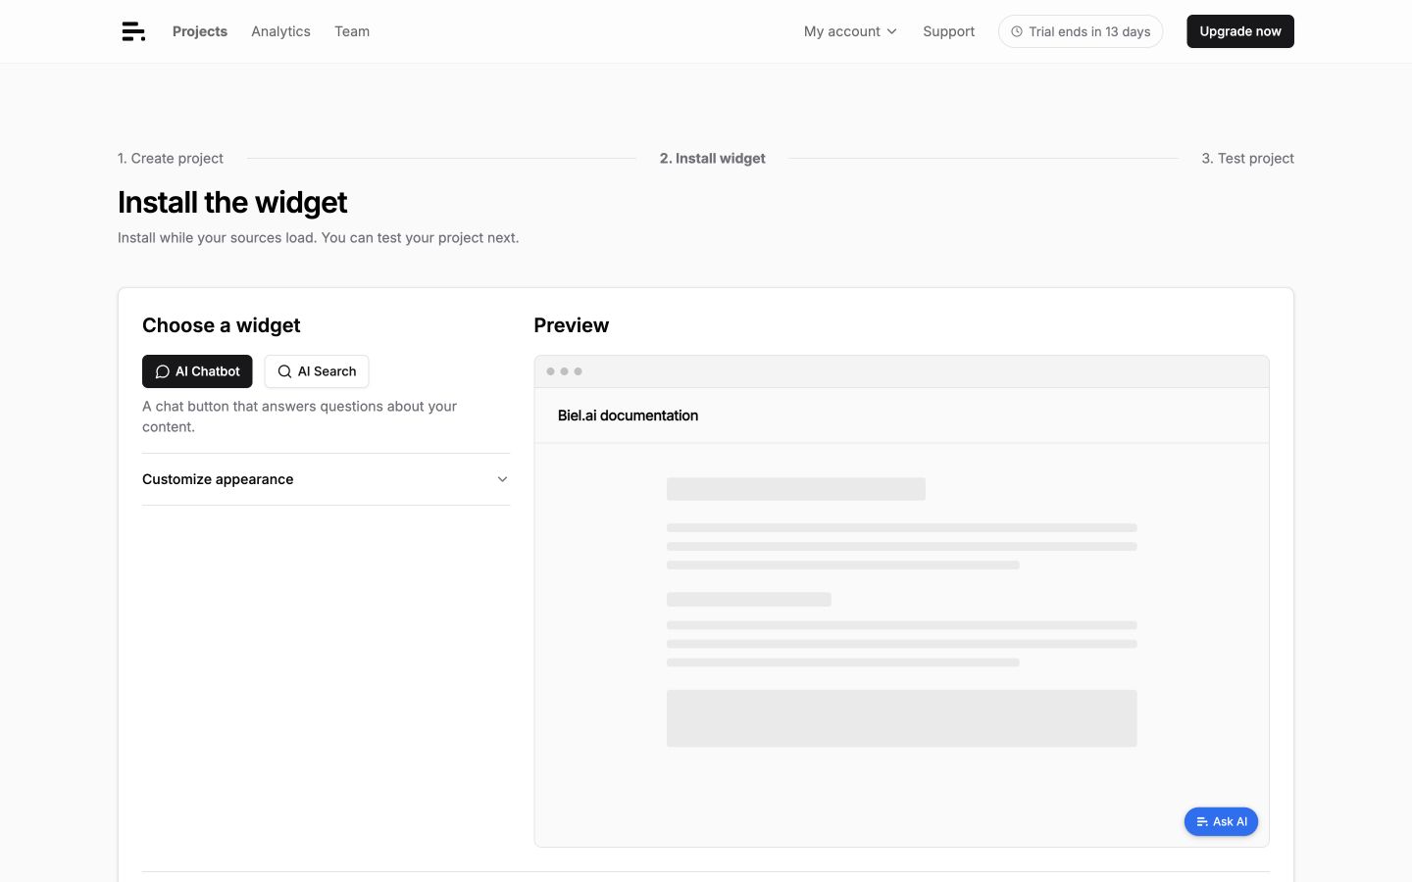Click the Trial ends in 13 days badge
Image resolution: width=1412 pixels, height=882 pixels.
[1081, 31]
